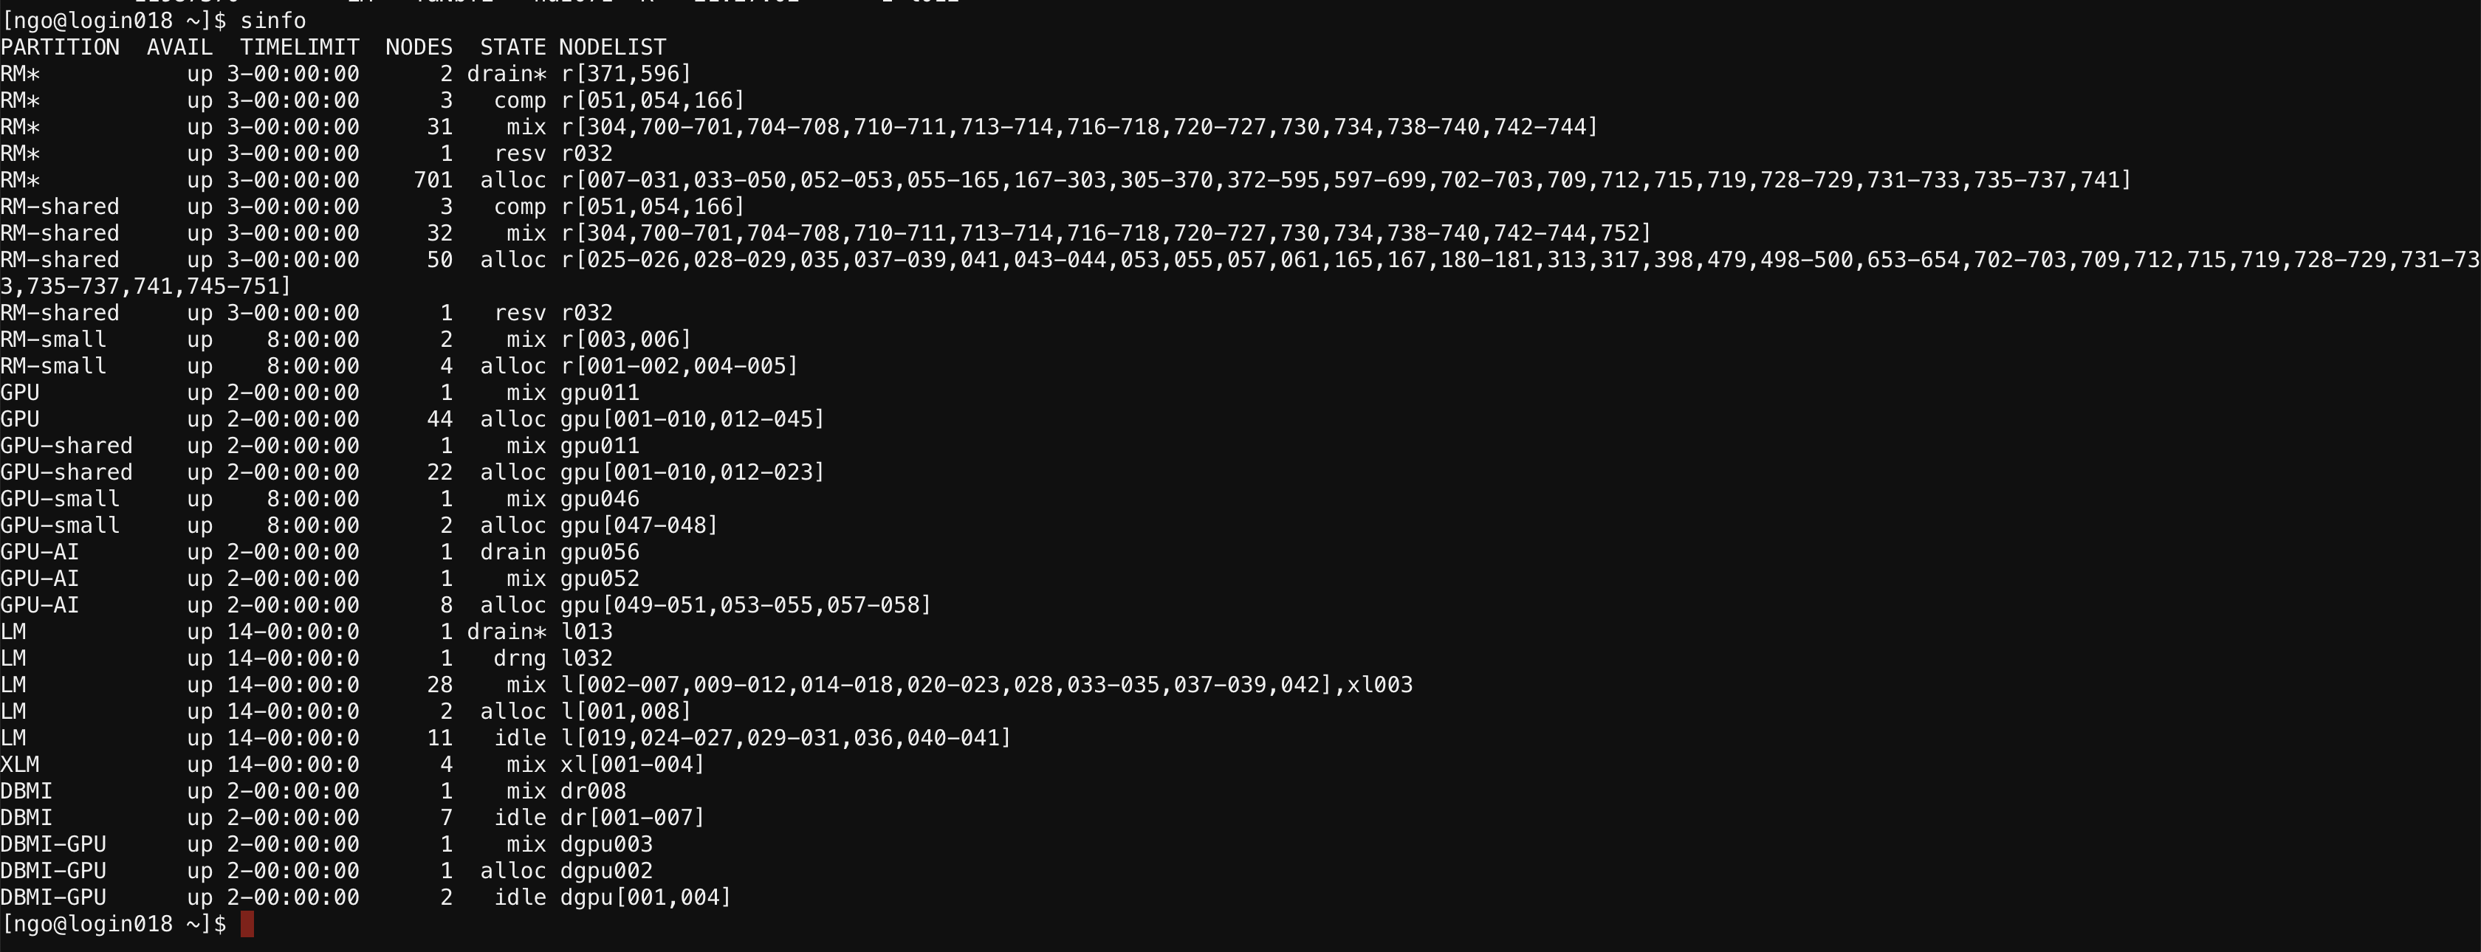Viewport: 2481px width, 952px height.
Task: Click the NODES column header
Action: [419, 47]
